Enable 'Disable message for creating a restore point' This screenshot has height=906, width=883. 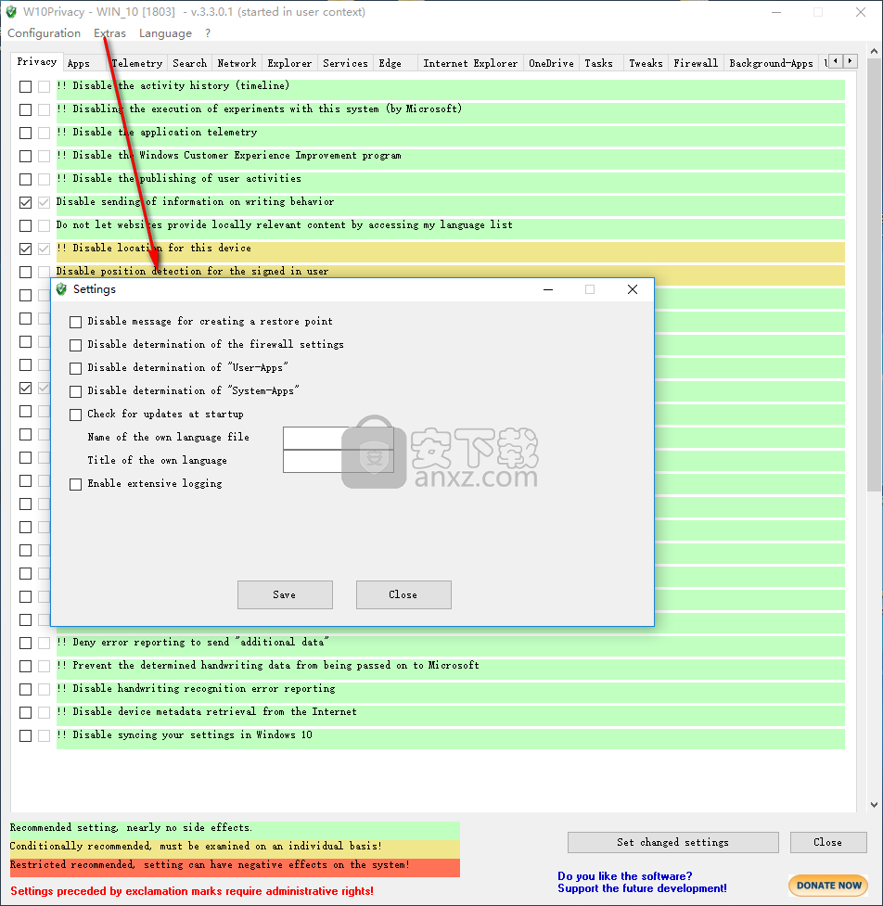76,322
